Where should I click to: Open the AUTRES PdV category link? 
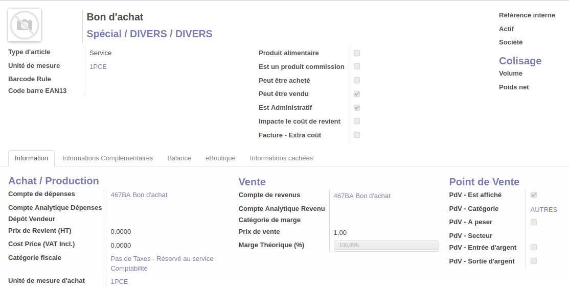click(x=543, y=210)
